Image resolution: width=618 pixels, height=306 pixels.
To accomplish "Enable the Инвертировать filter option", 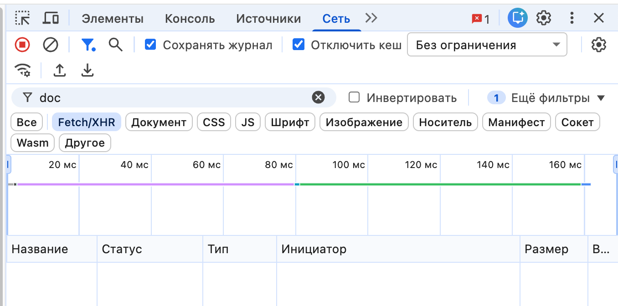I will pos(354,97).
